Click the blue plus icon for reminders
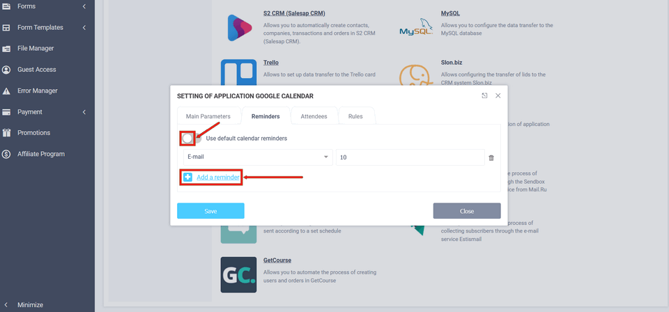669x312 pixels. pyautogui.click(x=188, y=178)
